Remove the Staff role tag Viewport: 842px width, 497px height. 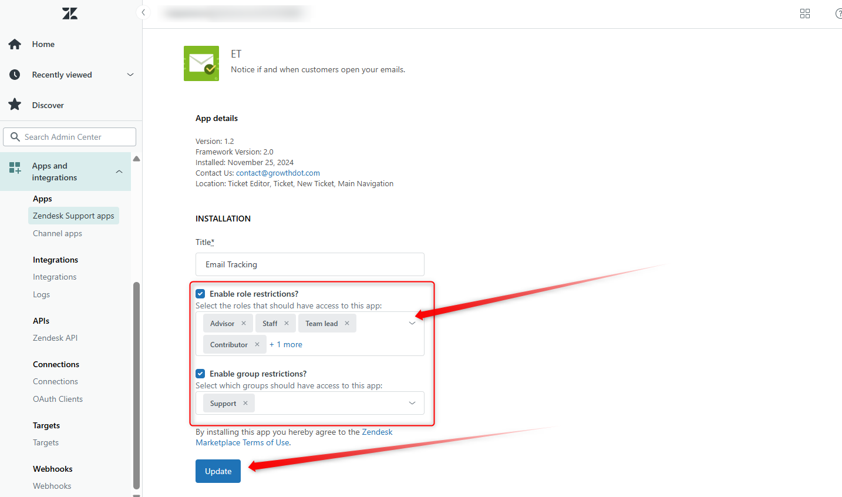click(x=287, y=323)
